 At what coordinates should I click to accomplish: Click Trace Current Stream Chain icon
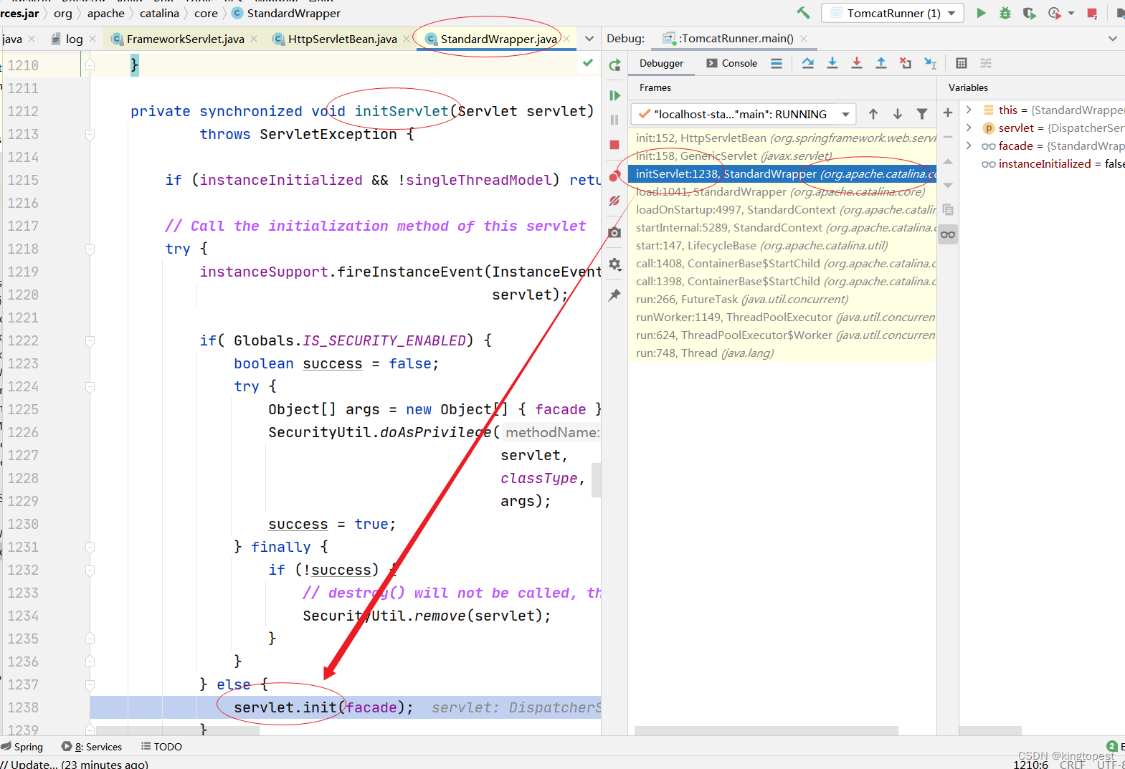(986, 63)
